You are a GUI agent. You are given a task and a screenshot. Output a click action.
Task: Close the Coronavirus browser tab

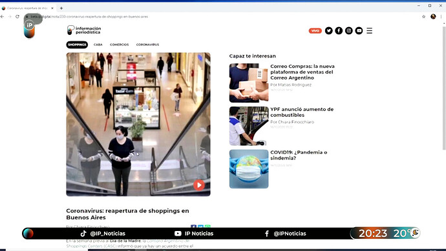coord(52,8)
